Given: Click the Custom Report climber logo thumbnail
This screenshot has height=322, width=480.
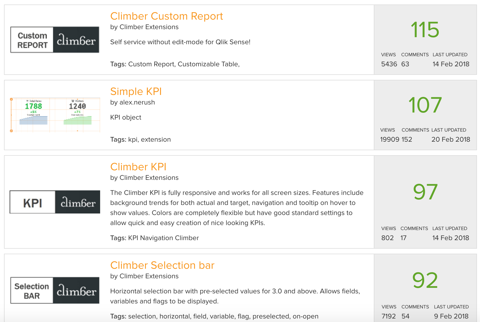Looking at the screenshot, I should 55,40.
